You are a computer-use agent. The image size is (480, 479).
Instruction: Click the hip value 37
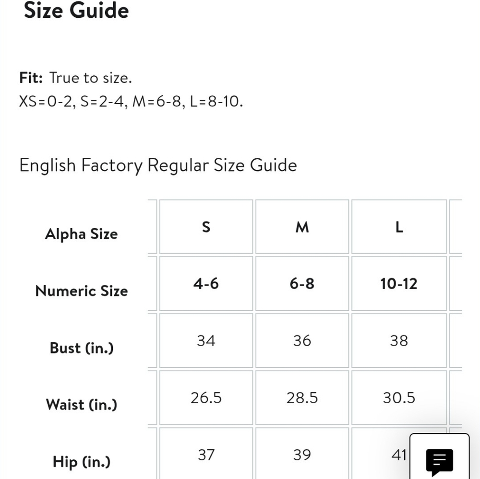pos(206,455)
